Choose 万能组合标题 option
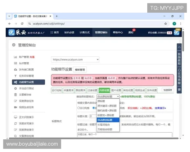Image resolution: width=190 pixels, height=152 pixels. pos(108,129)
